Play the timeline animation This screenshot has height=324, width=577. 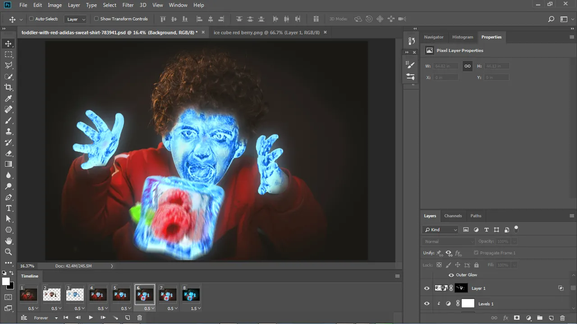tap(91, 318)
